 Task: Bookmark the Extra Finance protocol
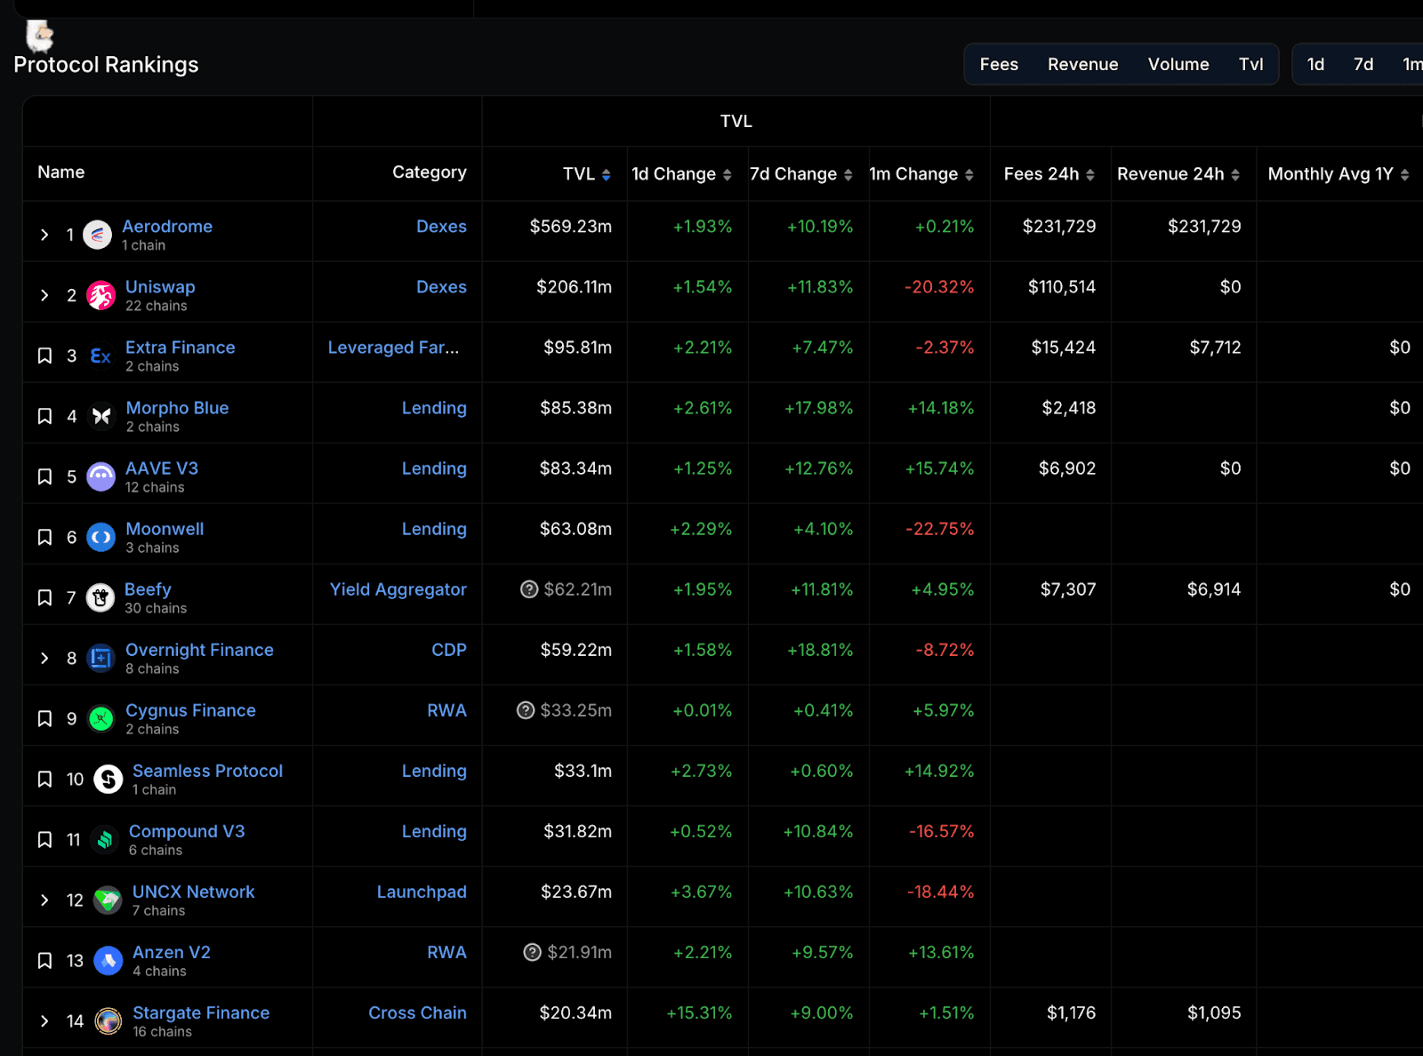[x=44, y=356]
